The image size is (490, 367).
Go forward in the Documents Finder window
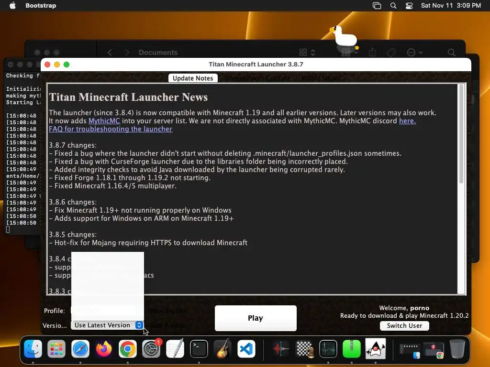click(126, 53)
